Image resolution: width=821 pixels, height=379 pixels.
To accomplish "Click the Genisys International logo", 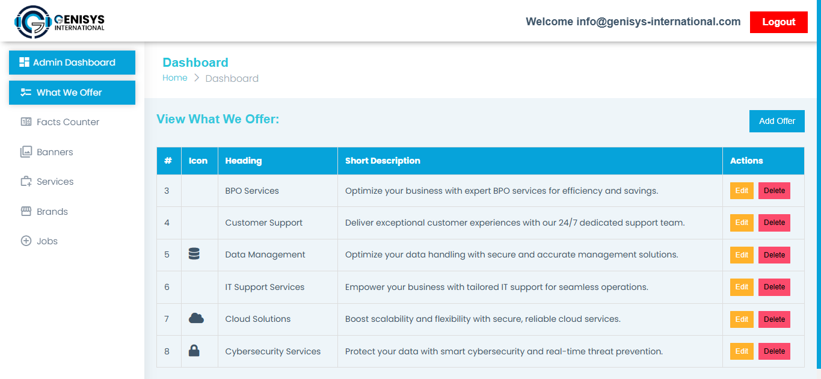I will coord(59,22).
